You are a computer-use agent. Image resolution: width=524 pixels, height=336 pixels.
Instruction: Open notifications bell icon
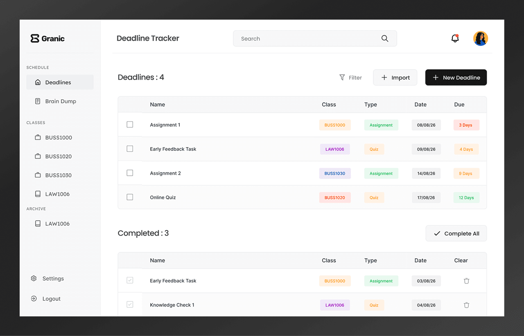[455, 38]
